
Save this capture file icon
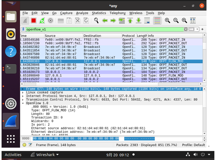(x=69, y=21)
